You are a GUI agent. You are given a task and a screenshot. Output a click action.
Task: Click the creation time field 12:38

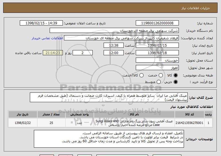[114, 46]
